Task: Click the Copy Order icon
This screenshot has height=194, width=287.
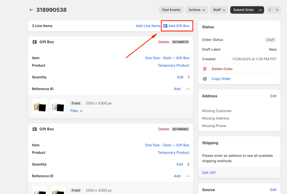Action: point(205,79)
